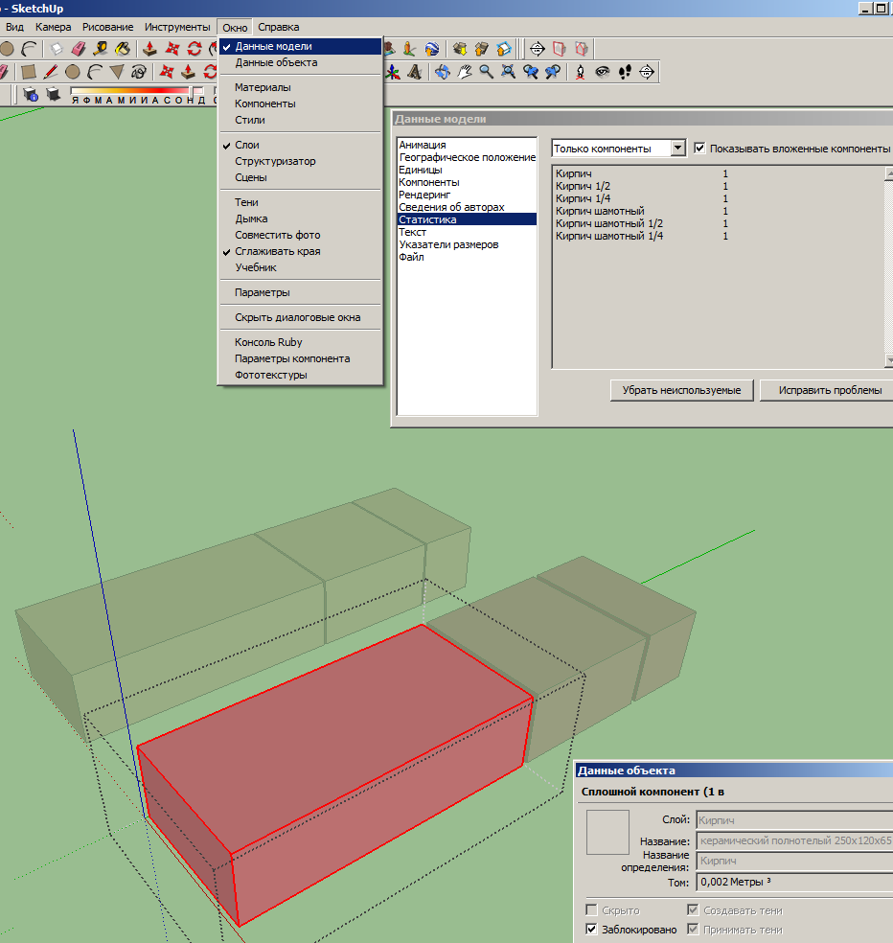Select 'Единицы' in the model info list
This screenshot has width=893, height=943.
[x=421, y=170]
